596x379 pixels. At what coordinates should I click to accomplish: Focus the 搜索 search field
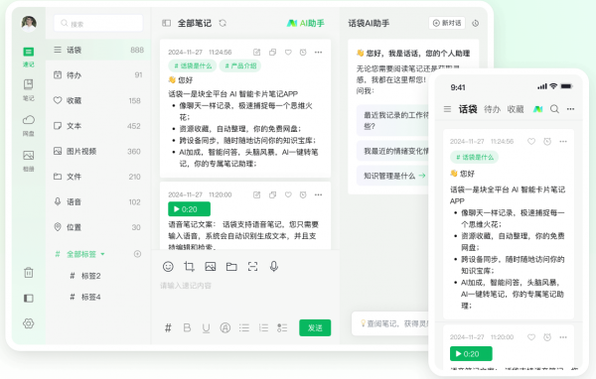[x=98, y=24]
